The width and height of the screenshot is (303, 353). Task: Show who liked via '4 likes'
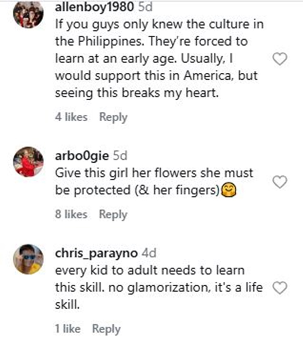point(72,117)
